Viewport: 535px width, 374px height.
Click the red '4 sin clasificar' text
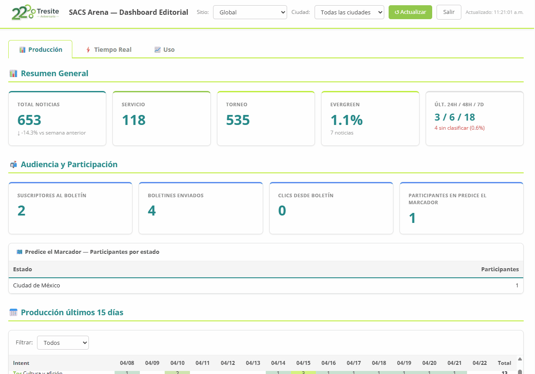click(459, 128)
